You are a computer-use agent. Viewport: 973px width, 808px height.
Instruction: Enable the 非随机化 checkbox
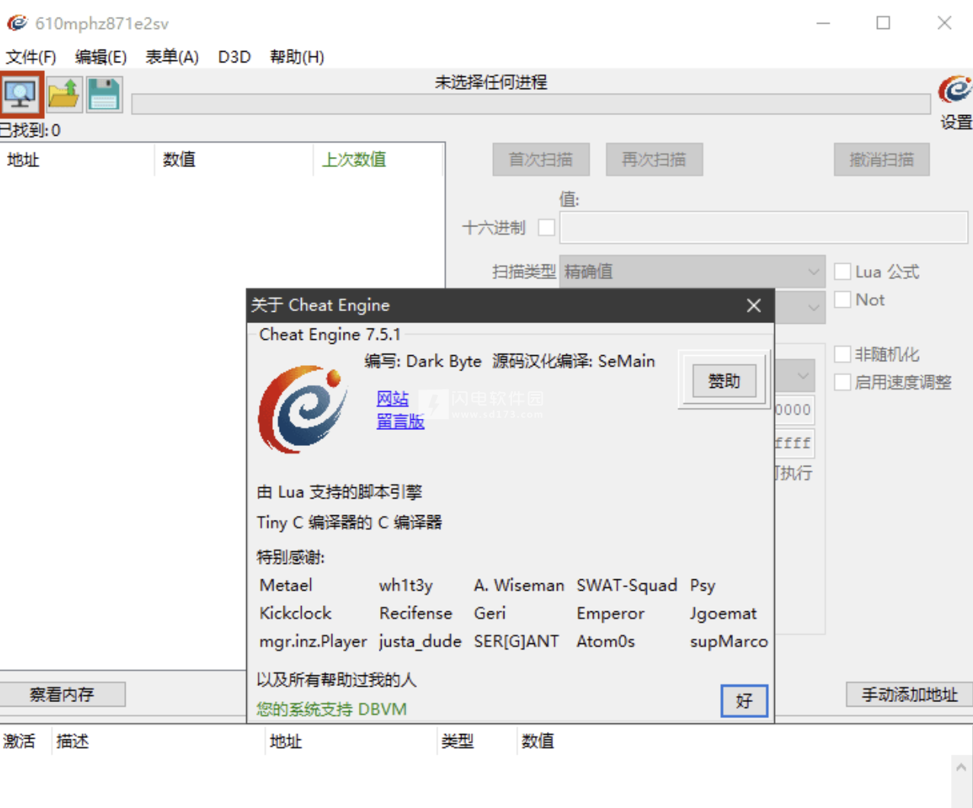(843, 354)
